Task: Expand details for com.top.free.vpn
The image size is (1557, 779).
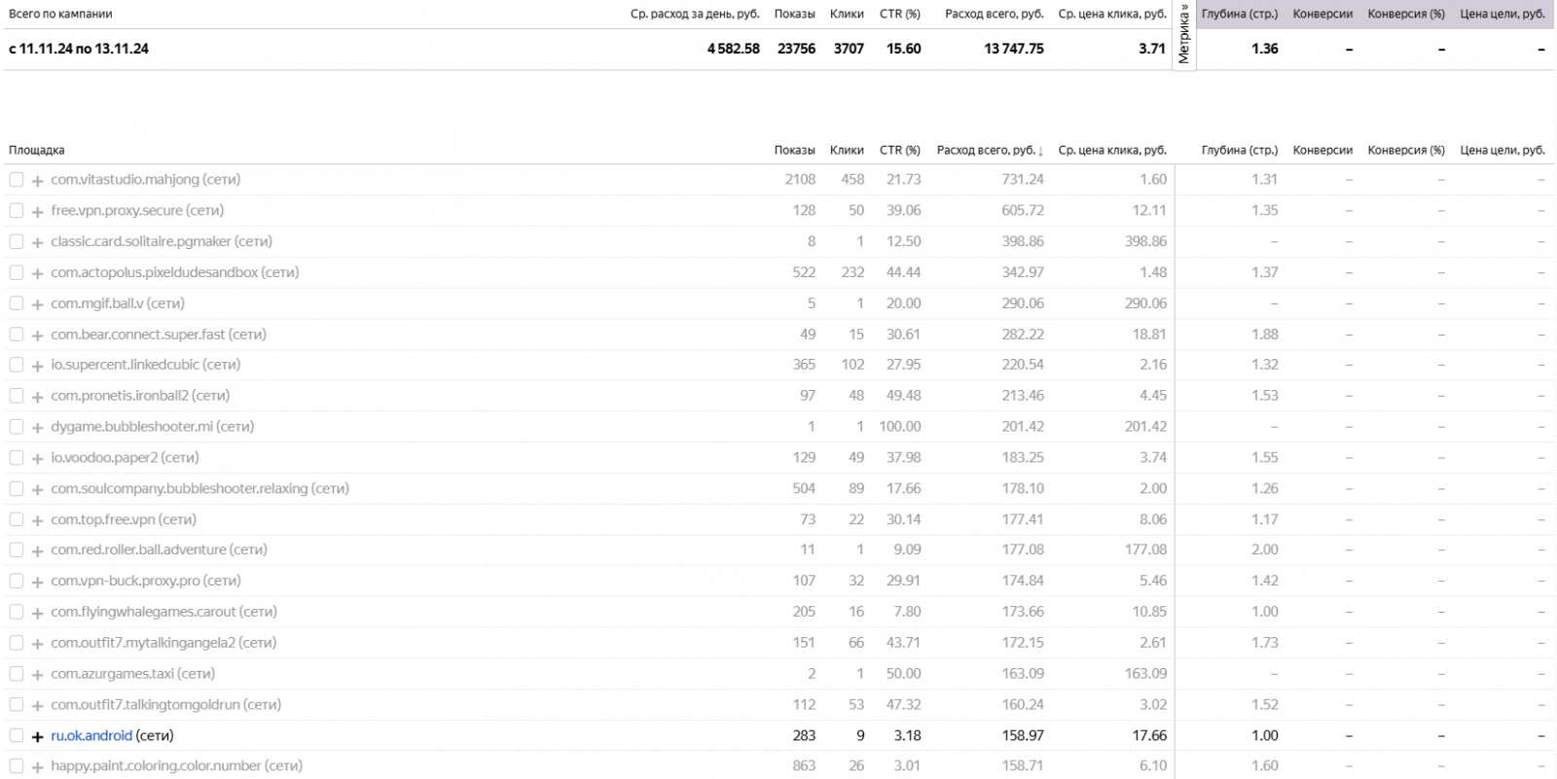Action: pos(38,520)
